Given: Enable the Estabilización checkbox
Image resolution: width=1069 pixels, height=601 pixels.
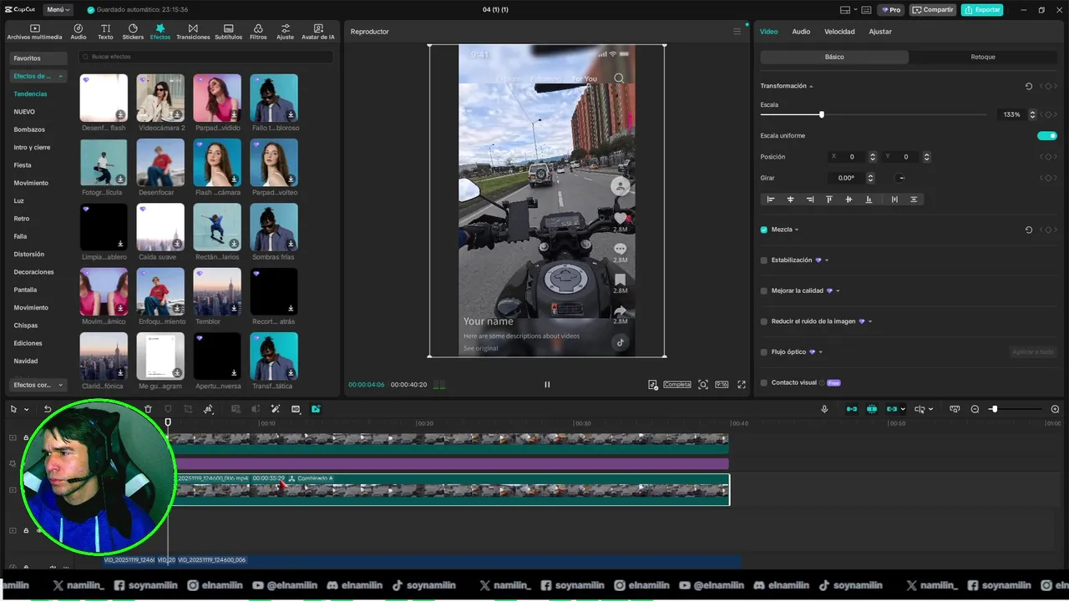Looking at the screenshot, I should (x=763, y=260).
